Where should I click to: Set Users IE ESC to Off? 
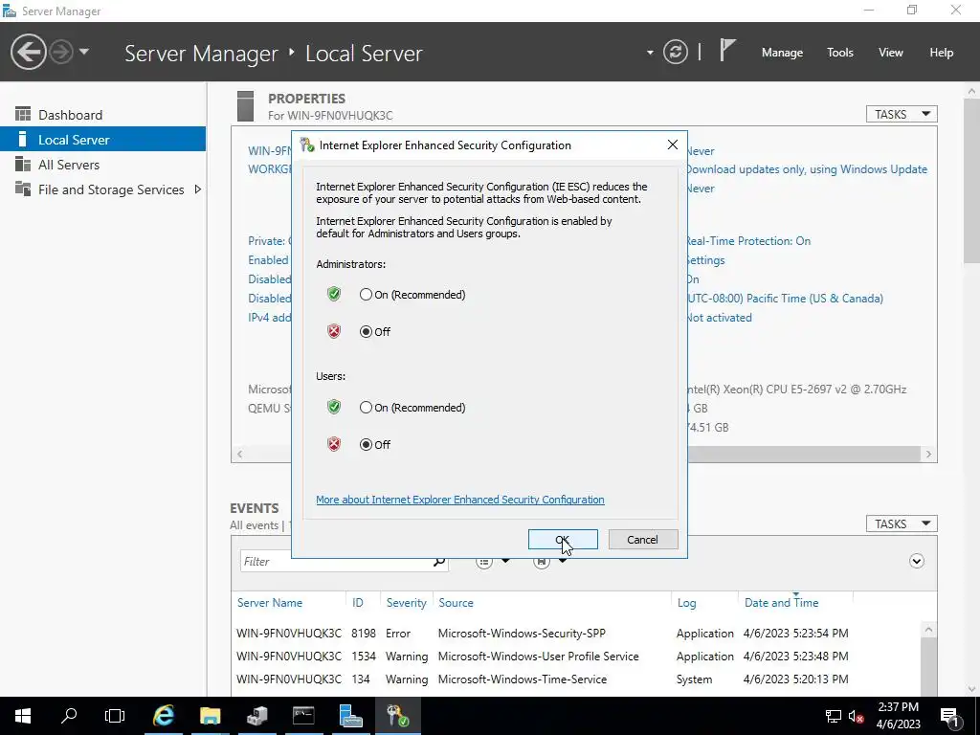[366, 444]
